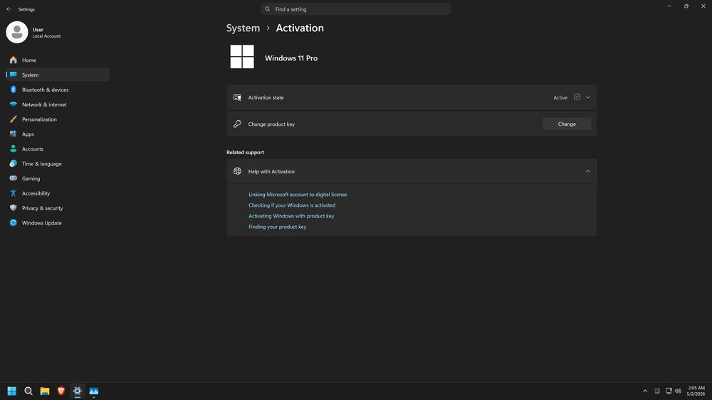The image size is (712, 400).
Task: Click the Windows Update sync icon
Action: (13, 223)
